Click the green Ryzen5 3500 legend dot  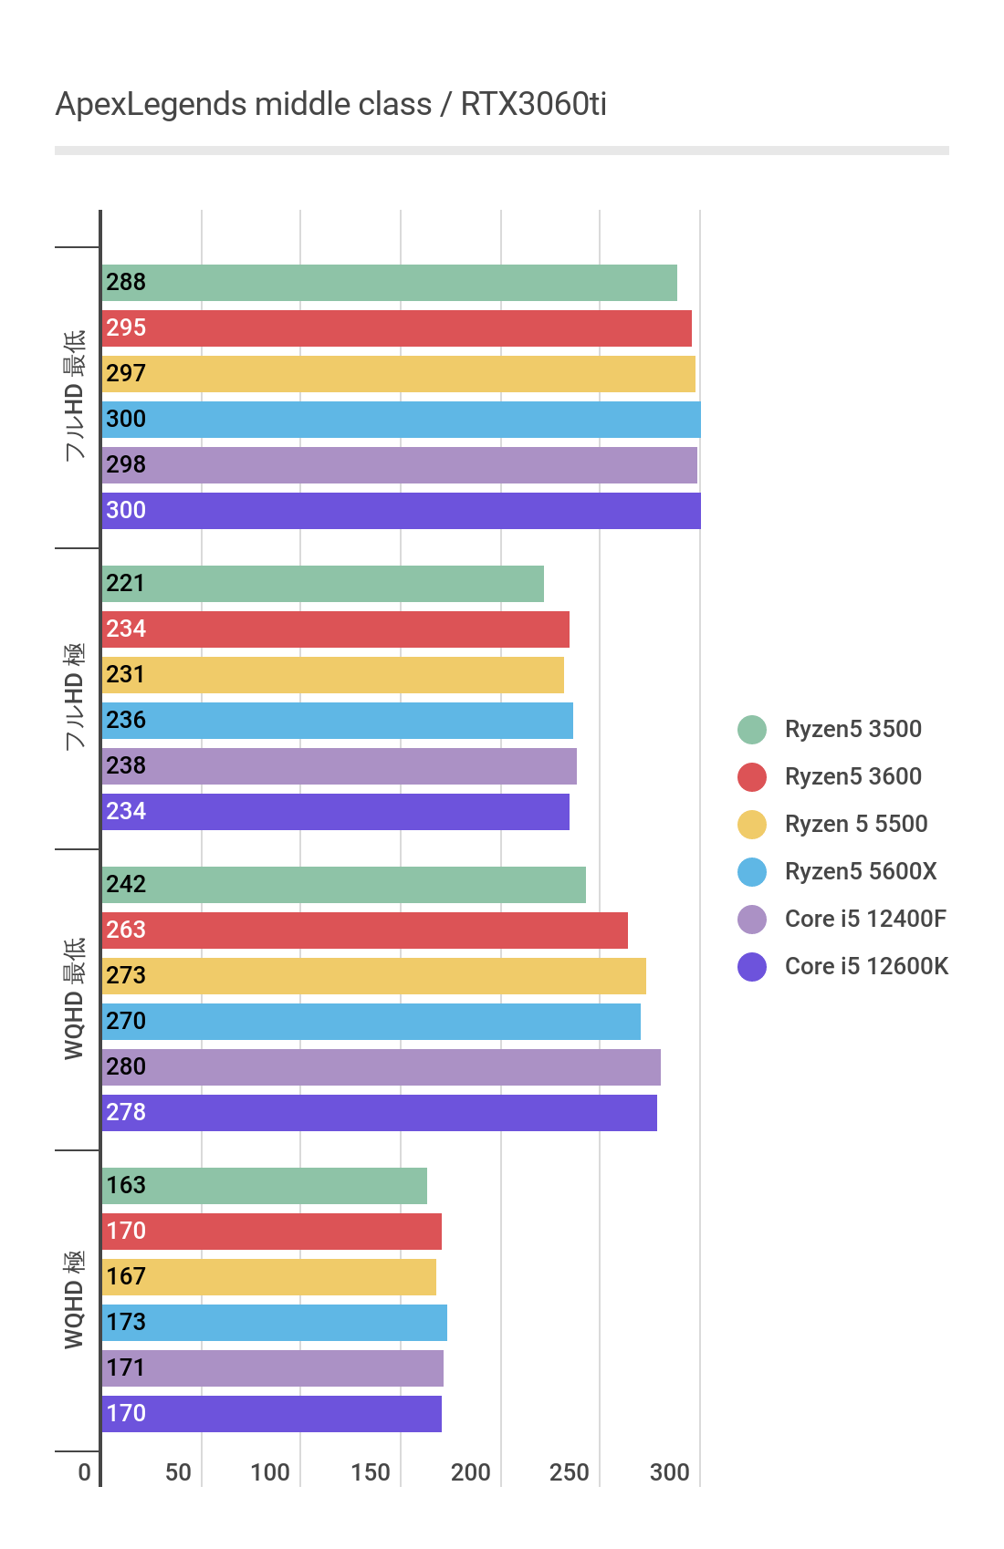pos(751,730)
